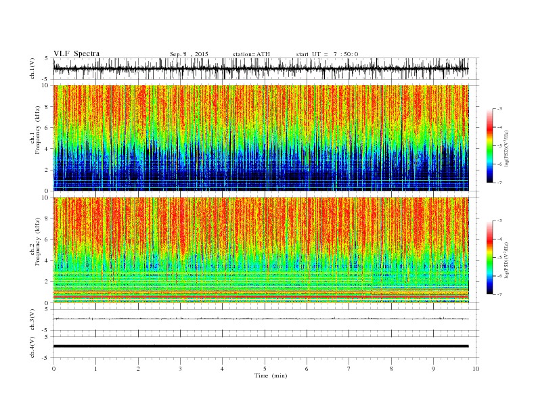Viewport: 536px width, 414px height.
Task: Click the ch.1 voltage waveform trace
Action: coord(261,68)
